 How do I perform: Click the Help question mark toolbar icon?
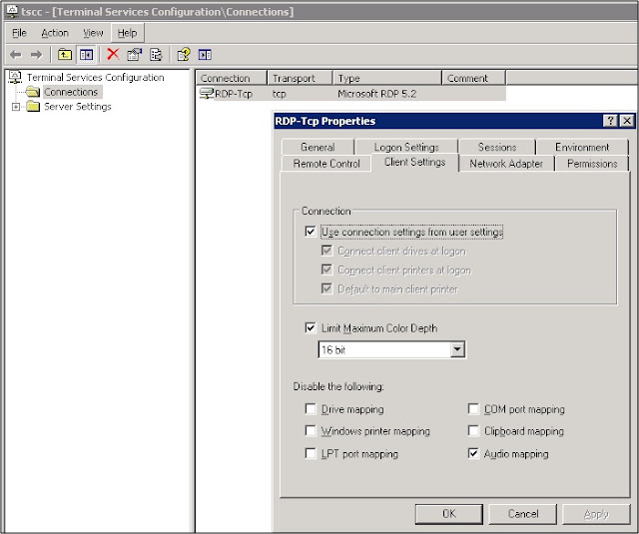coord(184,54)
